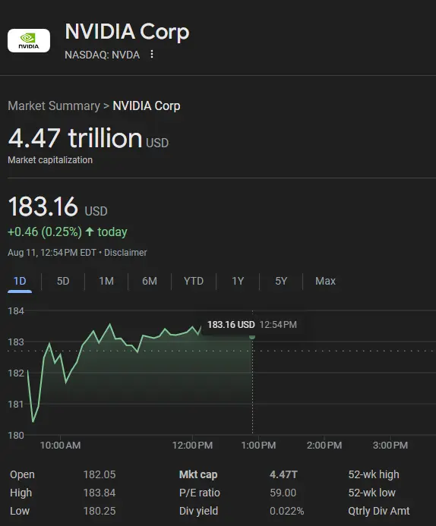Open the three-dot more options menu

[152, 55]
